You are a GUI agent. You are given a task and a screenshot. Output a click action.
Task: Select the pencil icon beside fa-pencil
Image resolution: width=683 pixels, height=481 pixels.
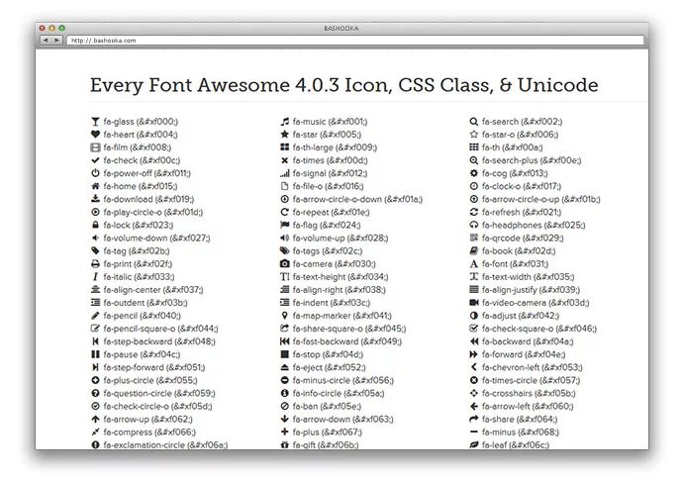coord(95,316)
